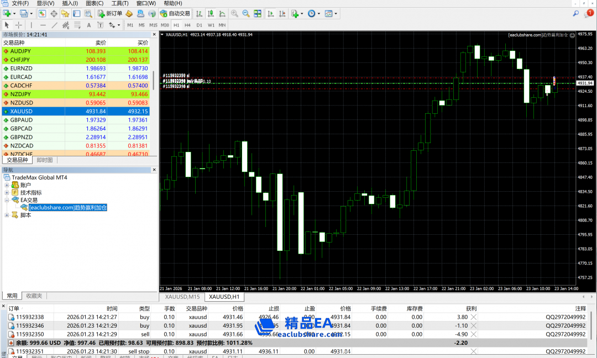The height and width of the screenshot is (358, 597).
Task: Close order 115932338 with its X button
Action: [474, 317]
